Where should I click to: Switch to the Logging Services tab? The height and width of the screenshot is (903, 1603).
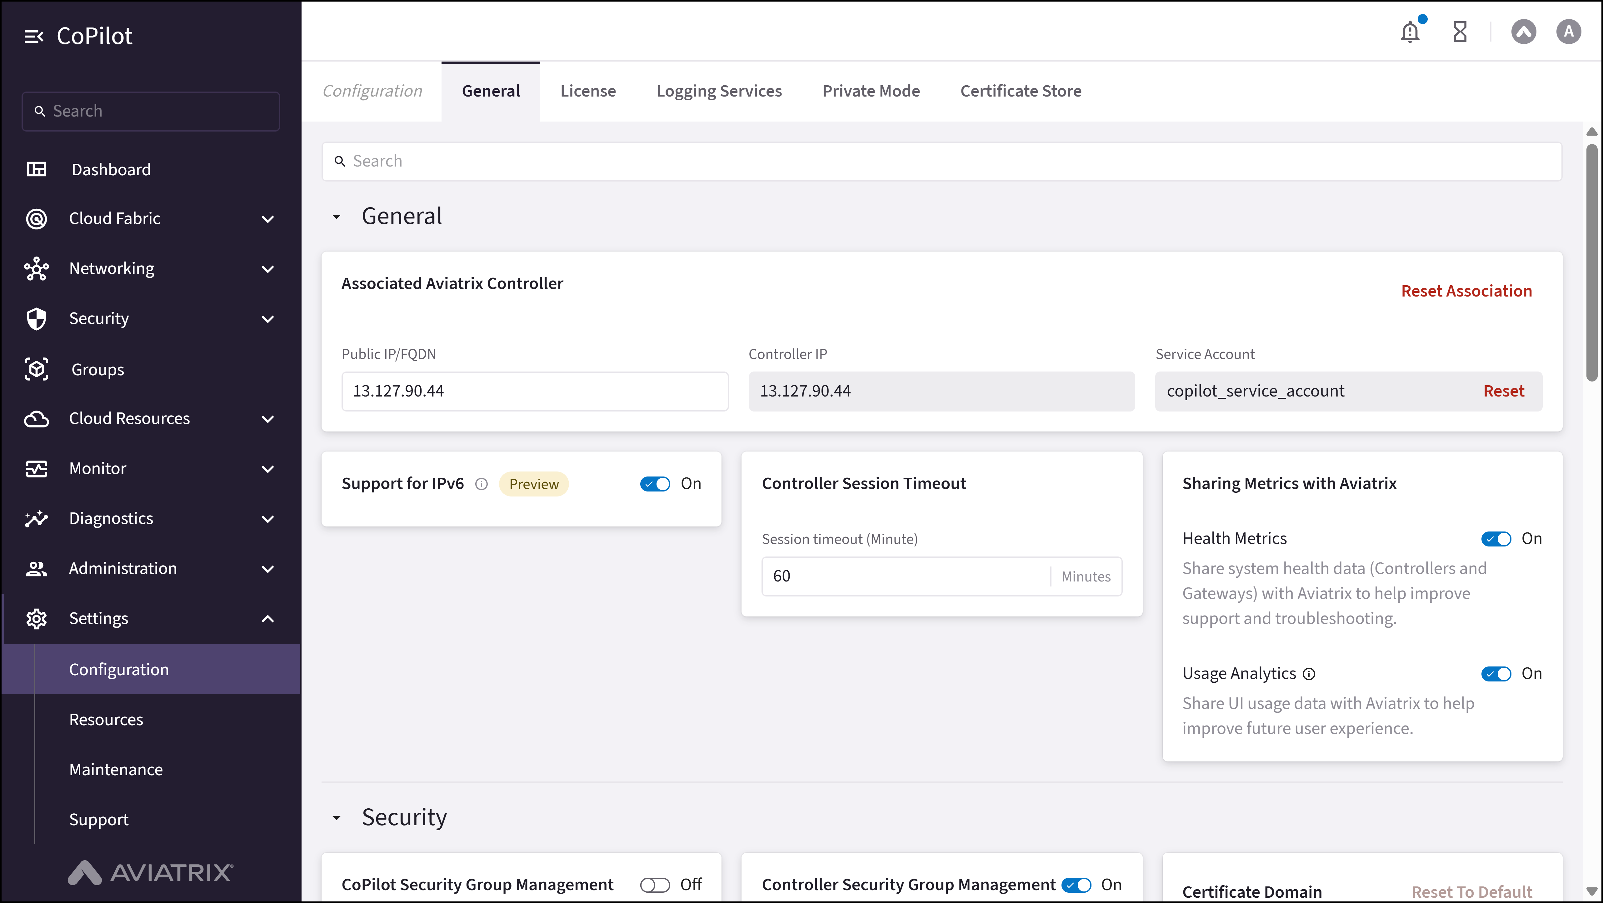coord(719,91)
